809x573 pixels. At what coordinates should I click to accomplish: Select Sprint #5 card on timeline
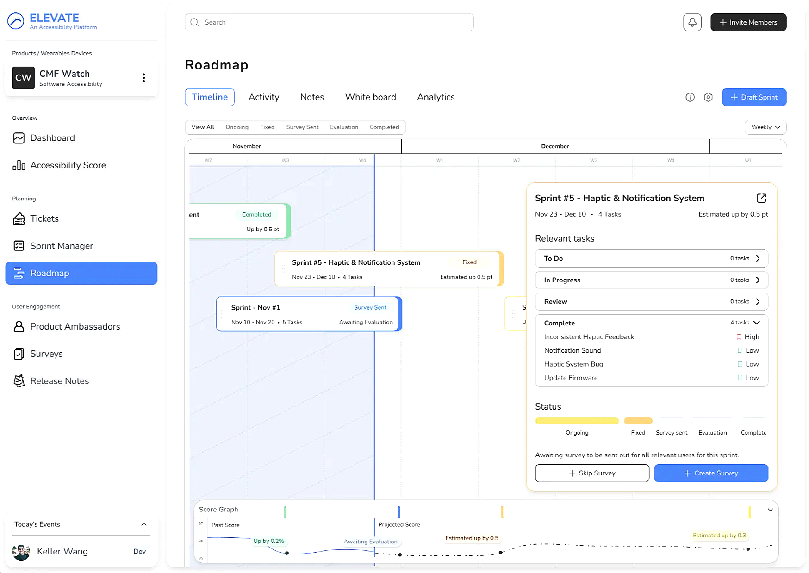click(x=389, y=269)
